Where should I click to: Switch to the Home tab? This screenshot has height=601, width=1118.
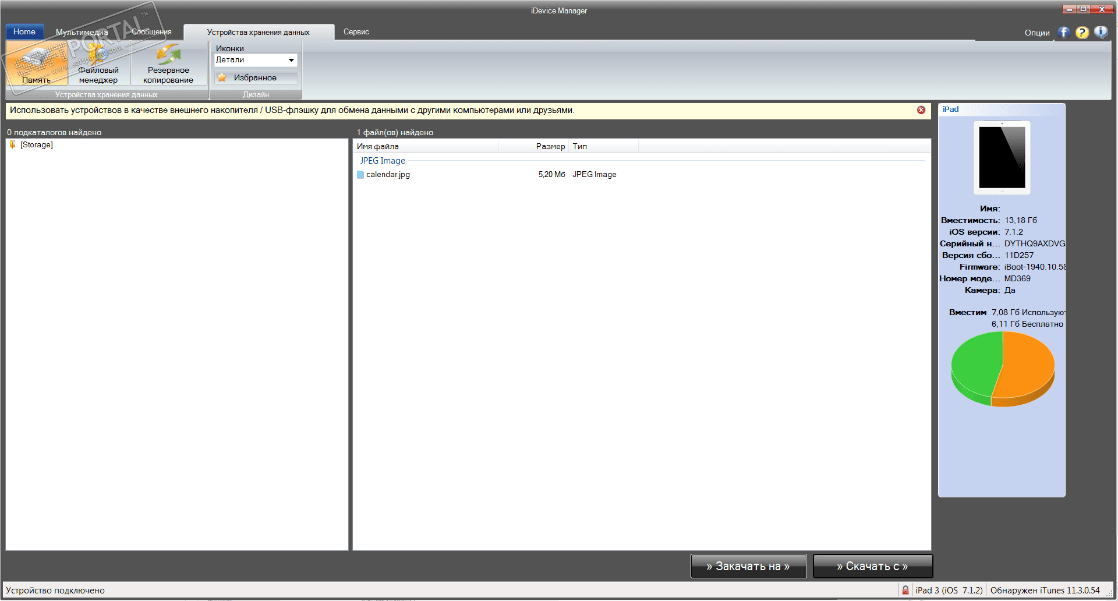click(24, 31)
